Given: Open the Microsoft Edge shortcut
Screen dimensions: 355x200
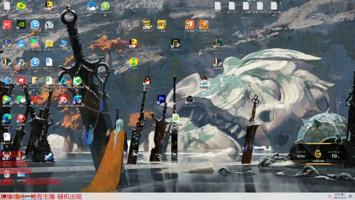Looking at the screenshot, I should pyautogui.click(x=7, y=118).
